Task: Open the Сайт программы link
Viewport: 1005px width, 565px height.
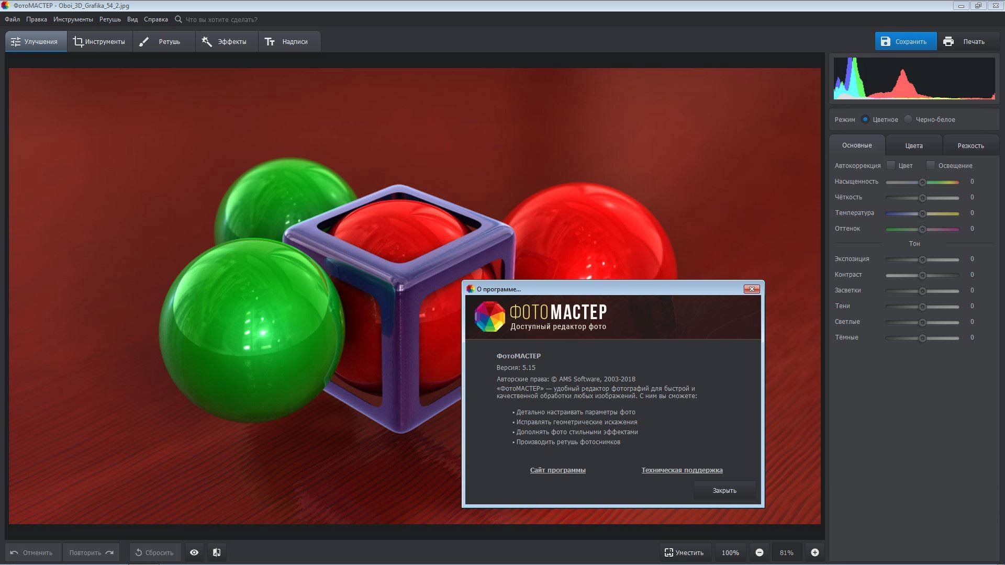Action: (557, 470)
